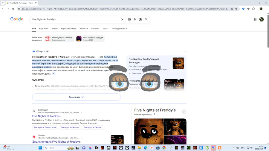Go to next knowledge panel arrow
This screenshot has height=151, width=269.
(184, 112)
